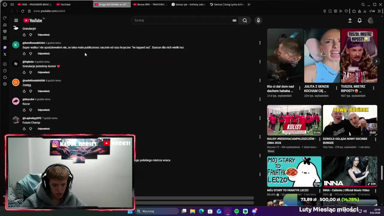Open the browser downloads icon

[x=365, y=11]
